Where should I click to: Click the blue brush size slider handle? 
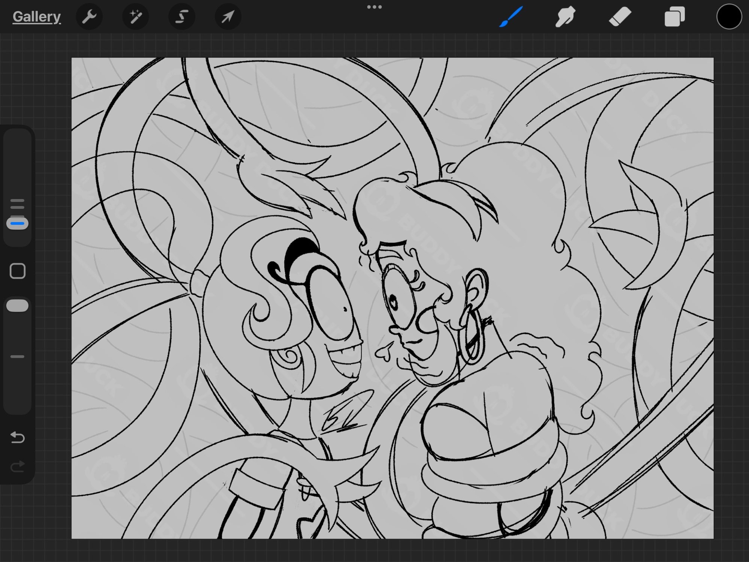pos(18,224)
